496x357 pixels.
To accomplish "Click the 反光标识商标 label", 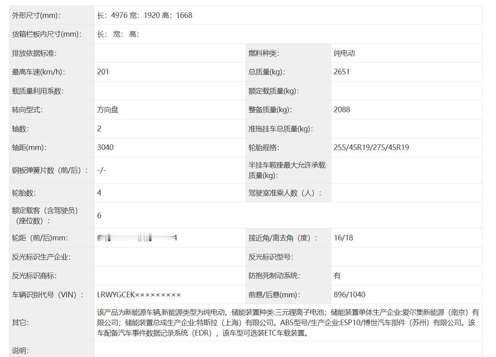I will click(x=34, y=276).
